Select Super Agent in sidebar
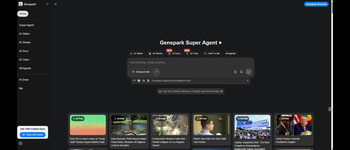 27,25
